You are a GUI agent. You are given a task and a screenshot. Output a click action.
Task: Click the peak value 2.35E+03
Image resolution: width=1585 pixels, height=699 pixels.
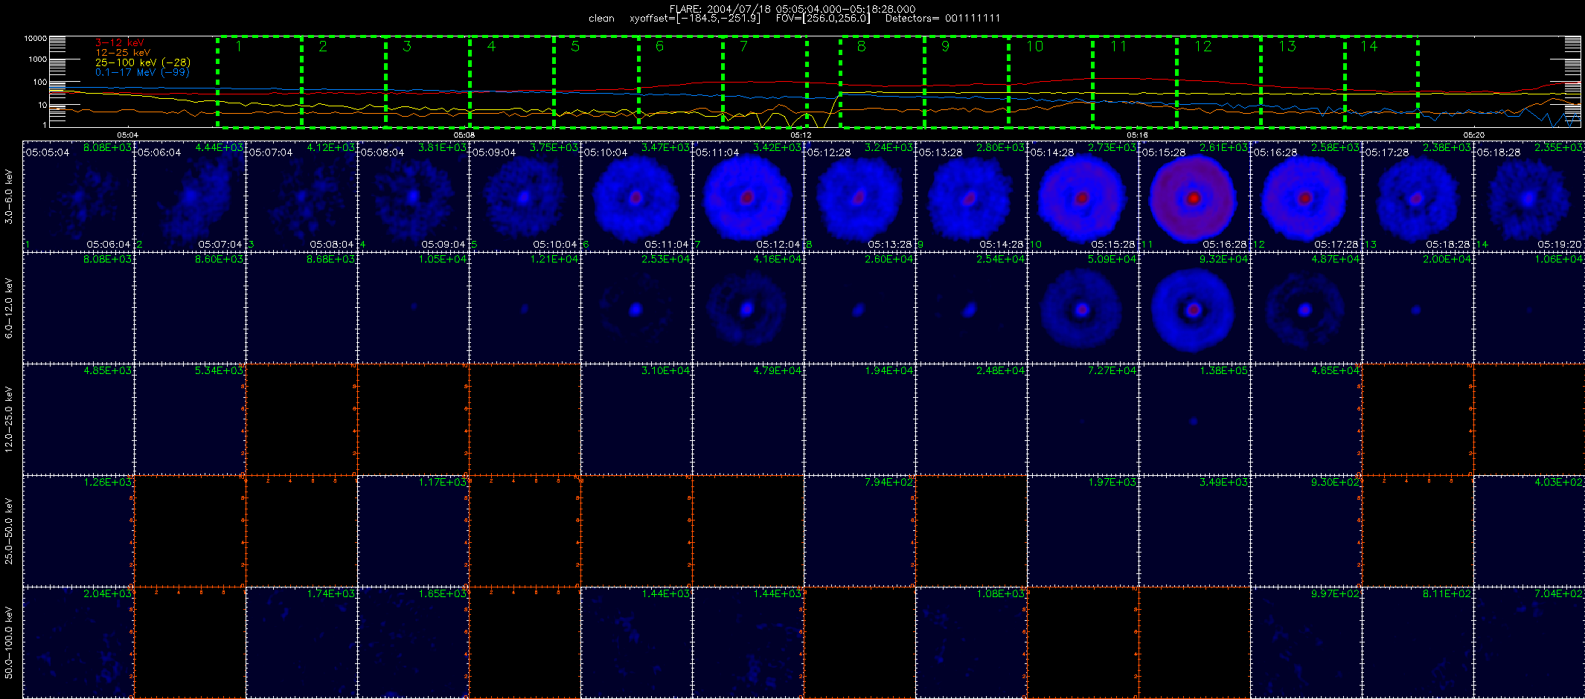pos(1558,147)
